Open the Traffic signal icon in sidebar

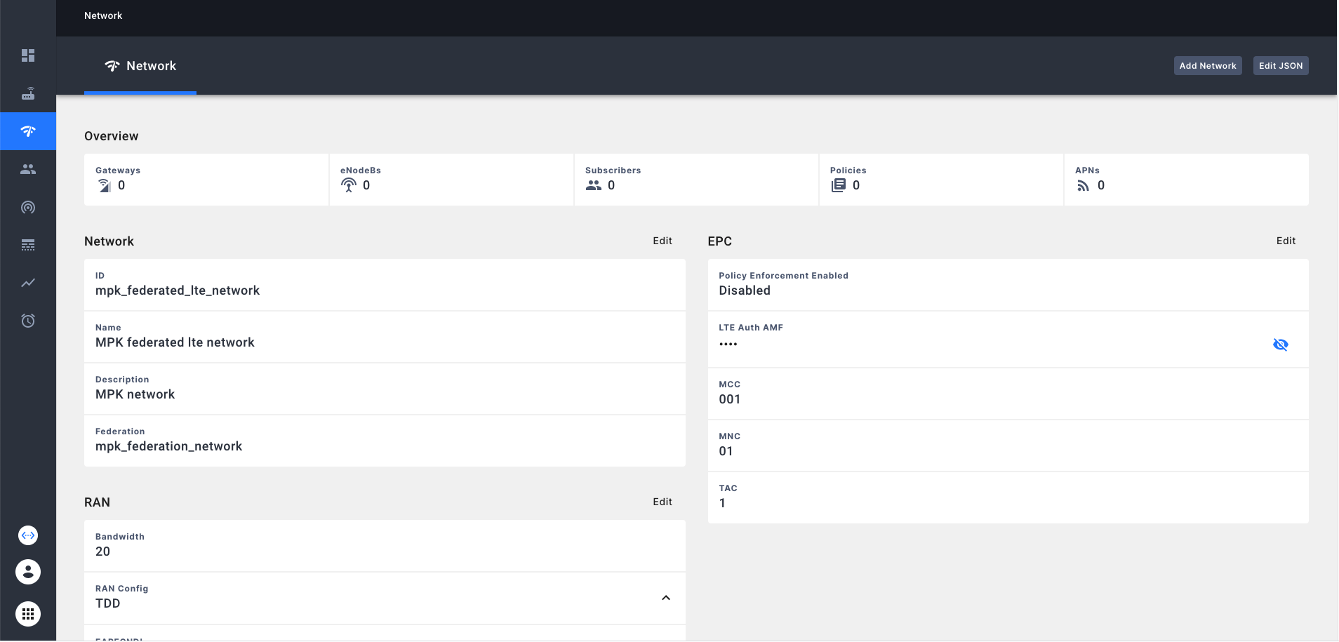coord(28,207)
